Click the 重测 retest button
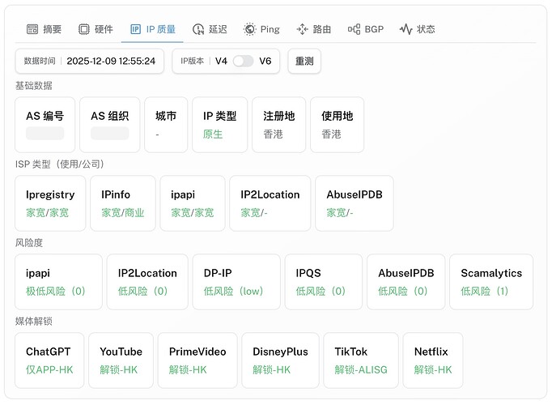Viewport: 552px width, 405px height. pyautogui.click(x=304, y=62)
